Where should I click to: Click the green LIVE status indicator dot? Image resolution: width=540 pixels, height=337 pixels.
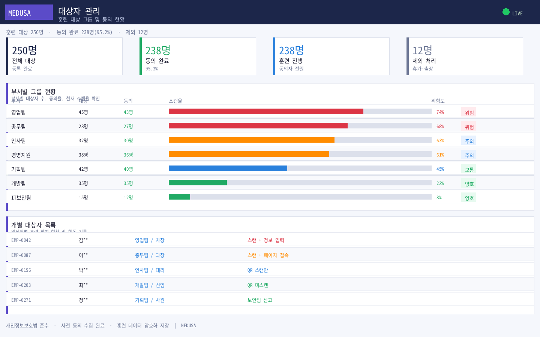coord(506,12)
